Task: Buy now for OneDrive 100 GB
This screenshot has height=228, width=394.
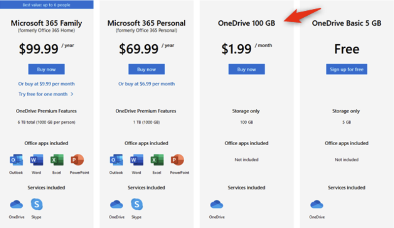Action: (247, 69)
